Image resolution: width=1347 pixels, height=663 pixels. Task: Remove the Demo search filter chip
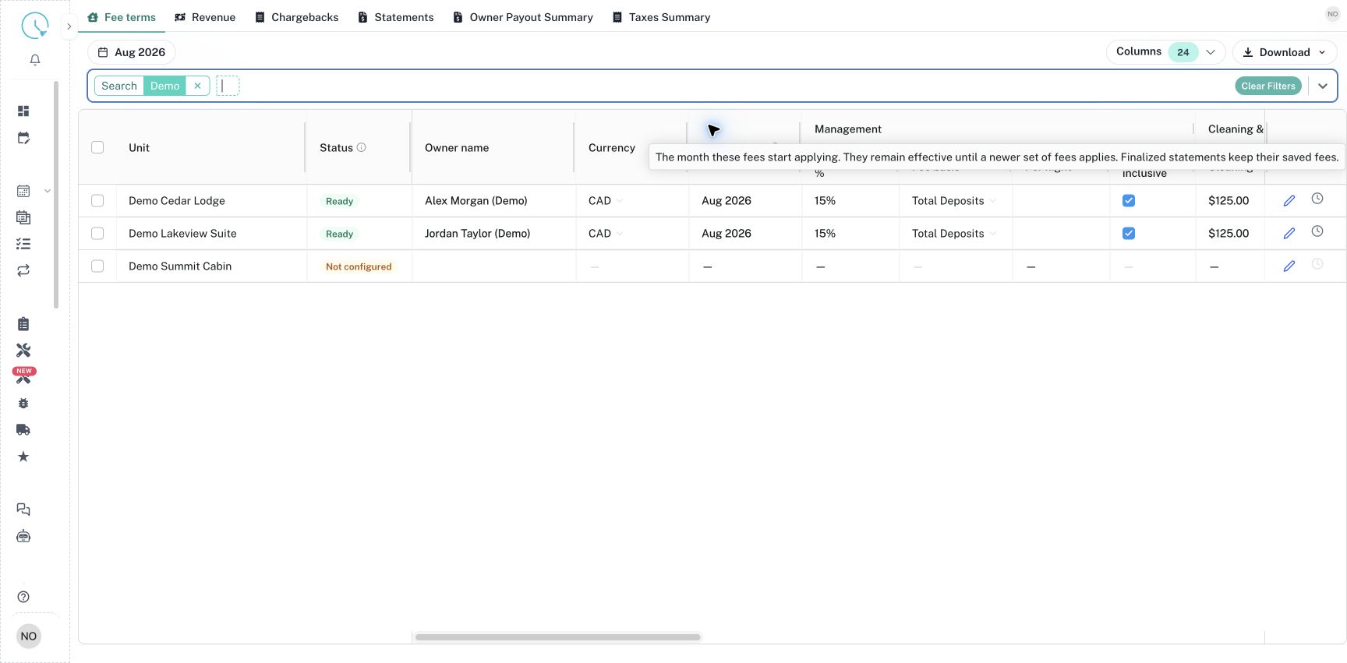click(x=198, y=86)
